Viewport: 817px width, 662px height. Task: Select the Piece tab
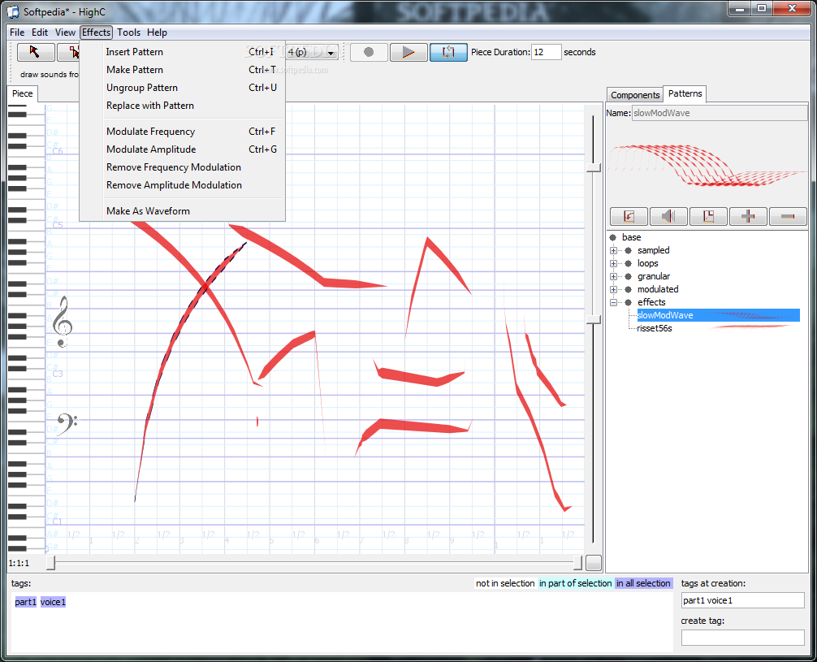(x=23, y=94)
